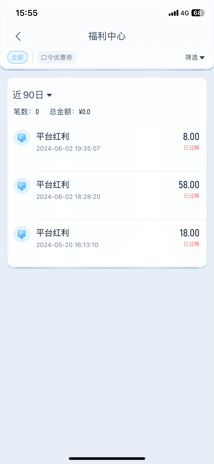Tap the battery indicator in status bar

[198, 13]
